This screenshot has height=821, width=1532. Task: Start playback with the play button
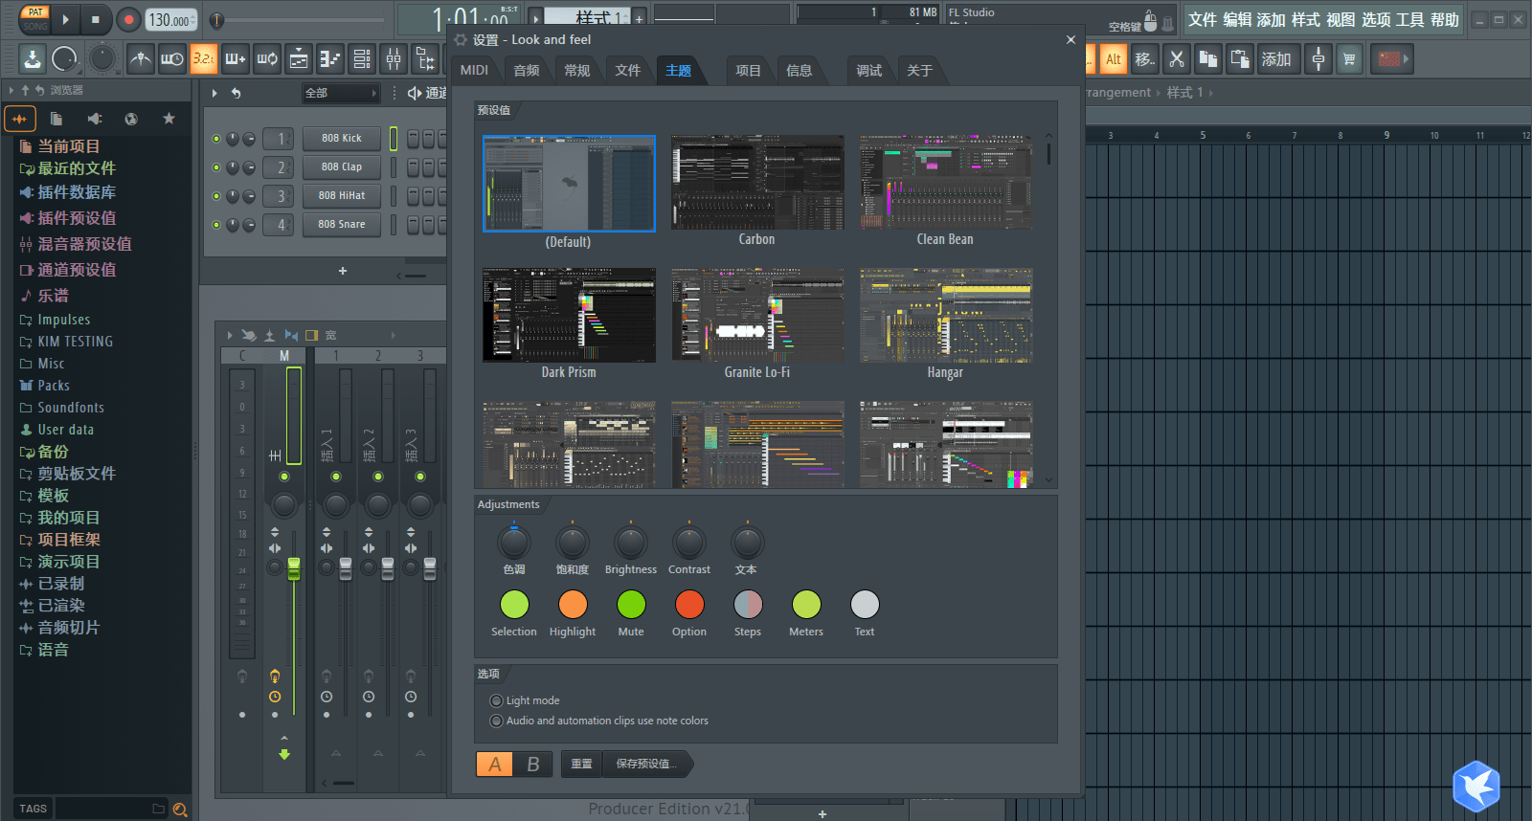(x=65, y=19)
